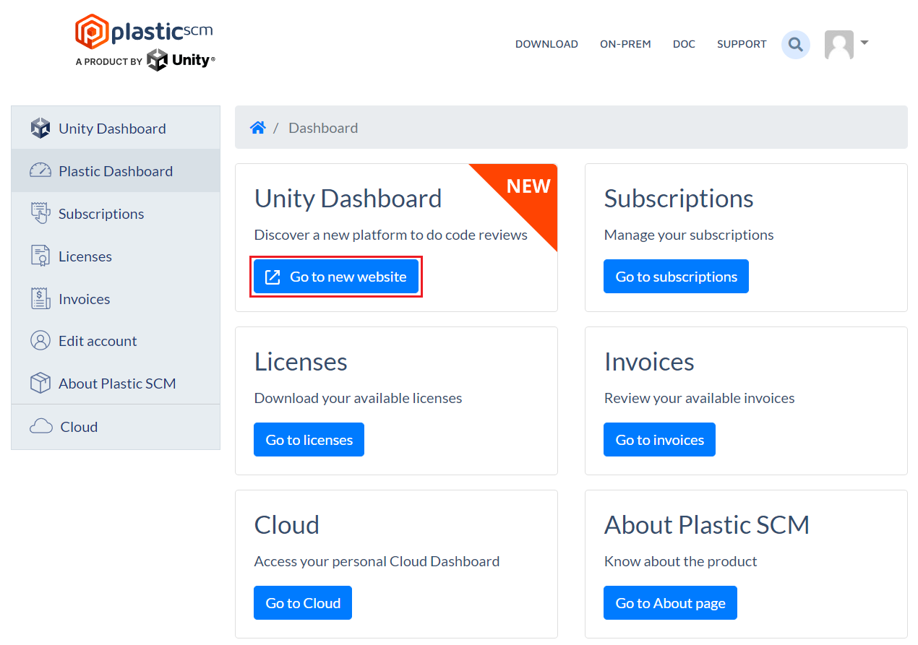Viewport: 918px width, 645px height.
Task: Click the Go to licenses button
Action: 309,440
